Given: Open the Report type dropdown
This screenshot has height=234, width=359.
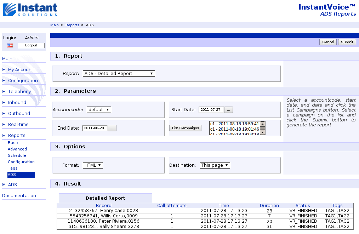Looking at the screenshot, I should [119, 74].
